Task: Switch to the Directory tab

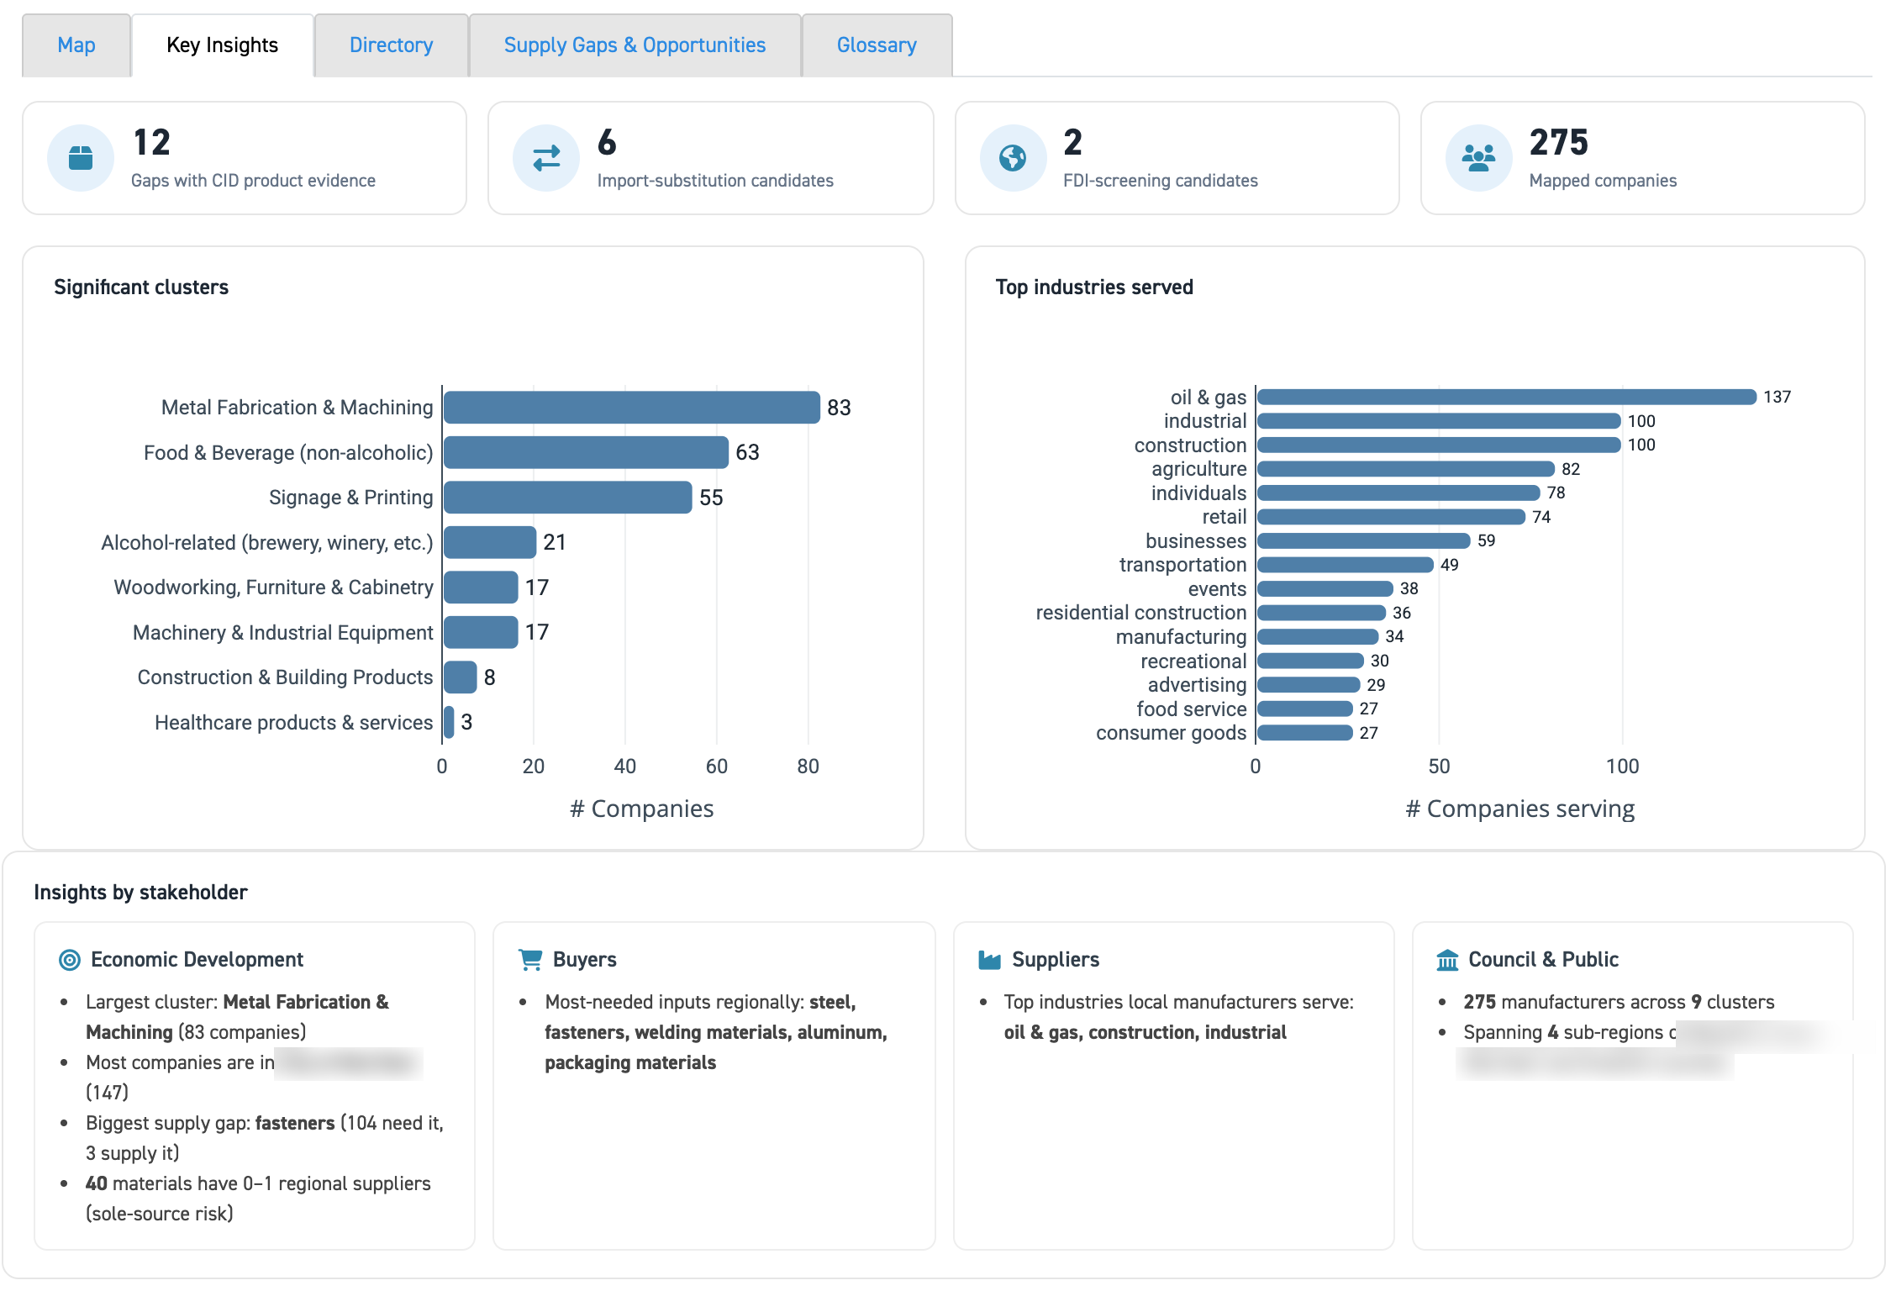Action: (392, 45)
